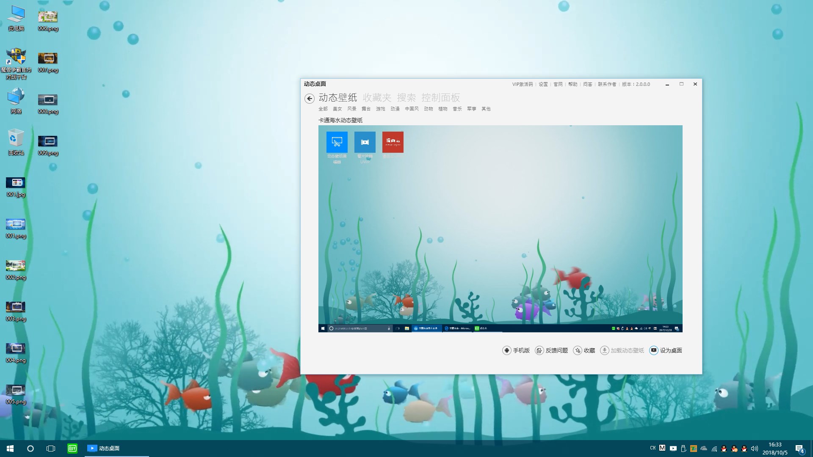Screen dimensions: 813x457
Task: Click the 反馈问题 feedback icon
Action: [x=539, y=350]
